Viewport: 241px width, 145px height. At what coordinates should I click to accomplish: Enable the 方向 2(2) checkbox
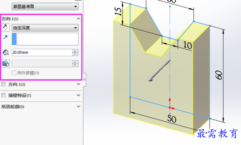click(x=3, y=84)
